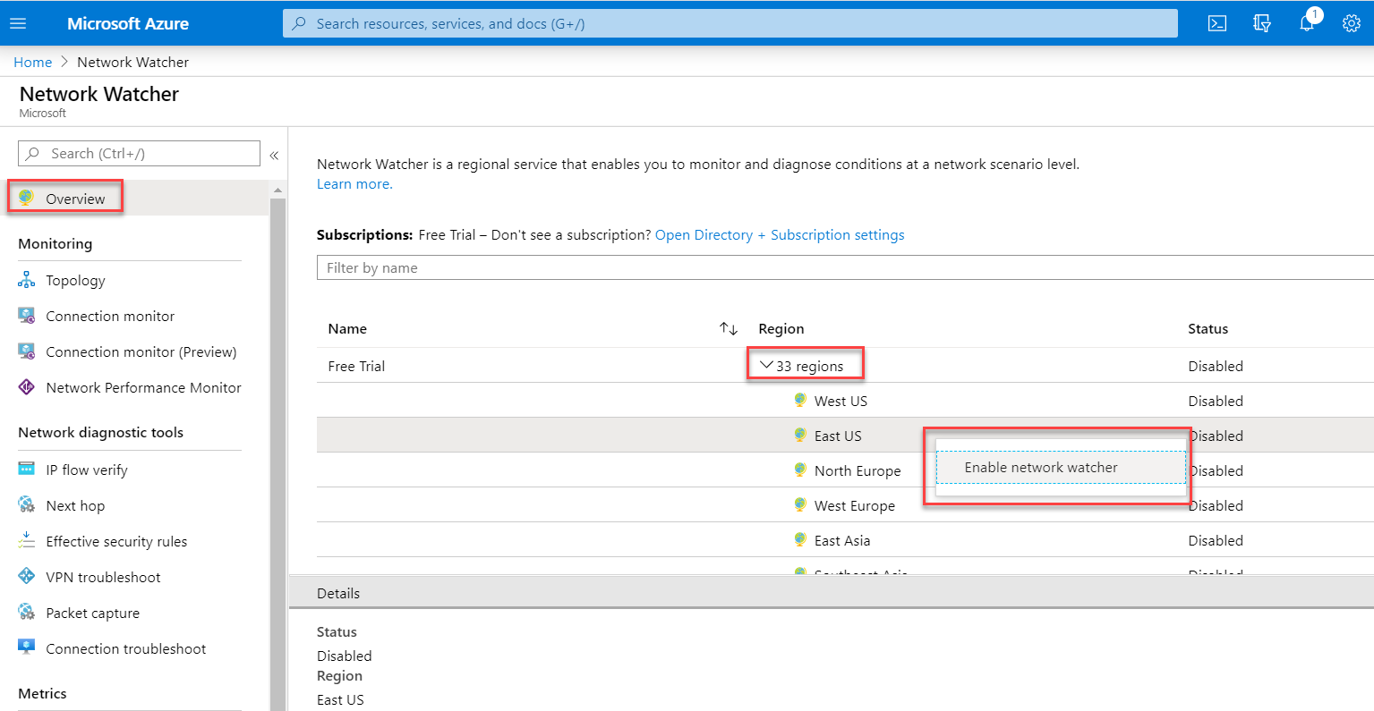
Task: Click the IP flow verify icon
Action: click(x=27, y=470)
